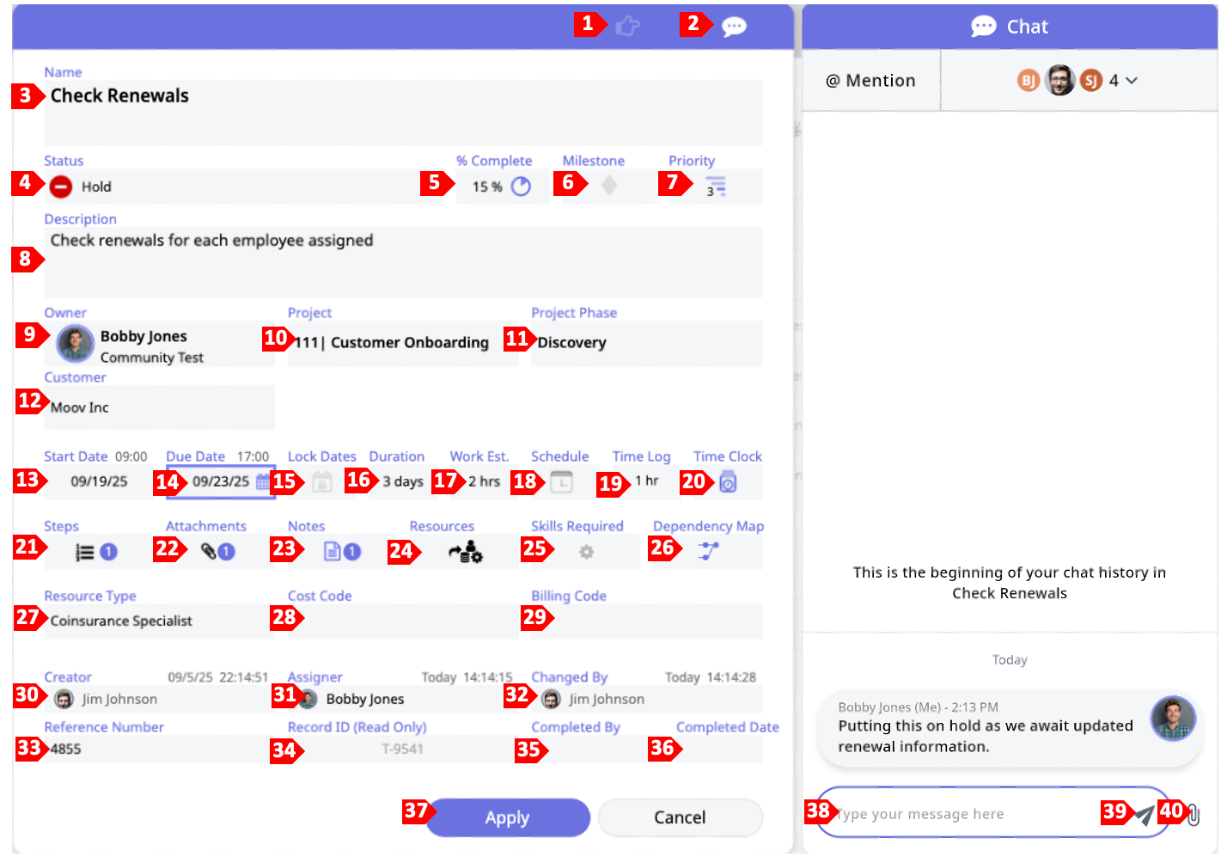Click the Time Clock stopwatch icon
The width and height of the screenshot is (1227, 863).
click(728, 482)
